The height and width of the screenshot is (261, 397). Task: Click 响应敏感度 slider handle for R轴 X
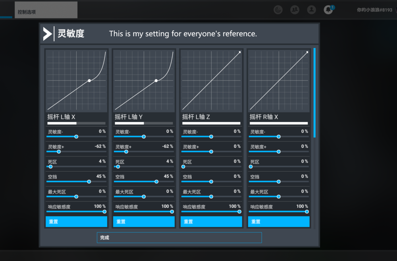[307, 212]
